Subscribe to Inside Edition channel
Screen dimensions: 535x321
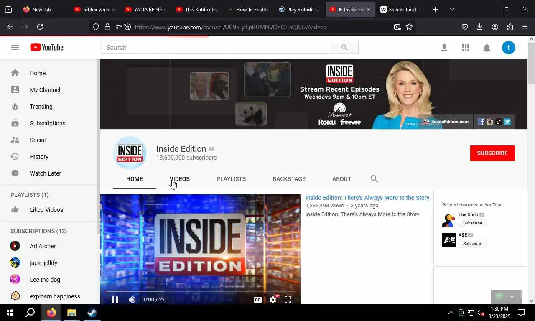(x=492, y=153)
